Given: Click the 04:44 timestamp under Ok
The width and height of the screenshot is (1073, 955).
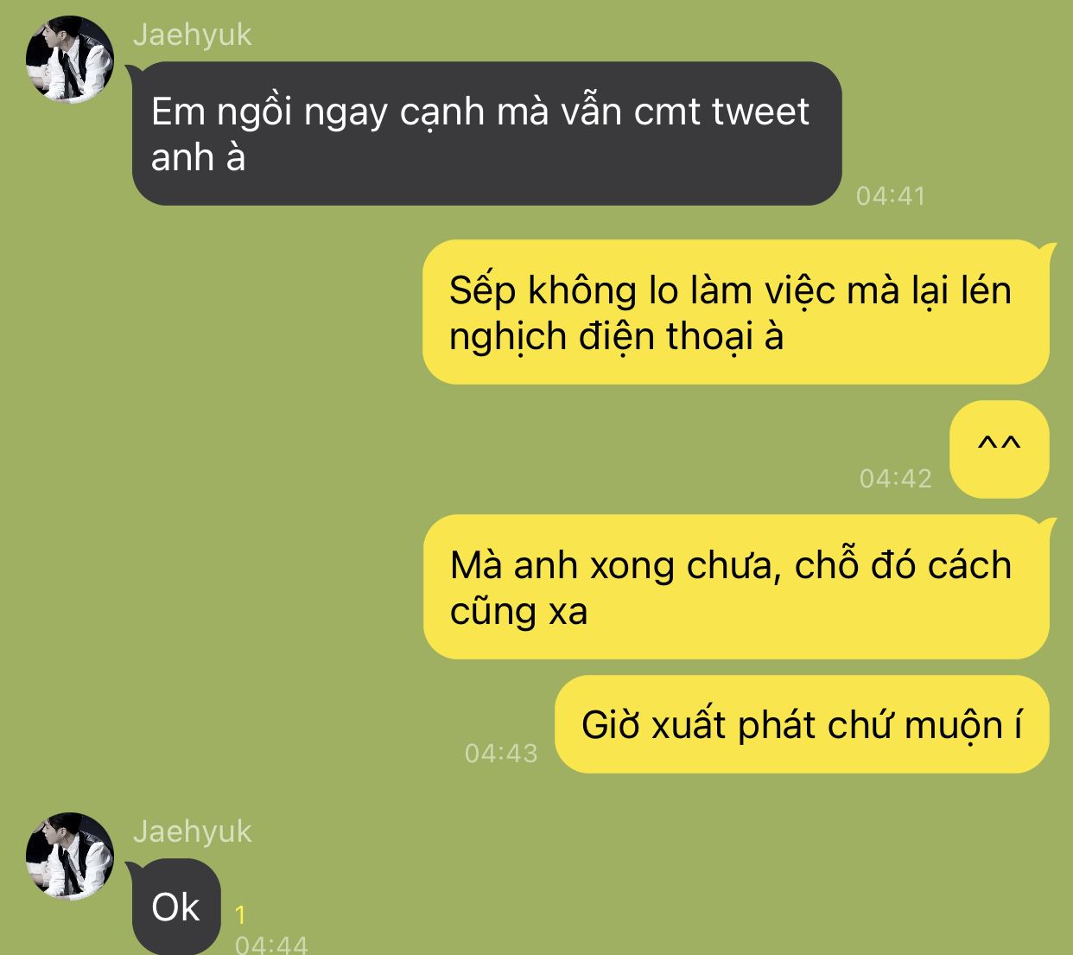Looking at the screenshot, I should click(x=271, y=945).
